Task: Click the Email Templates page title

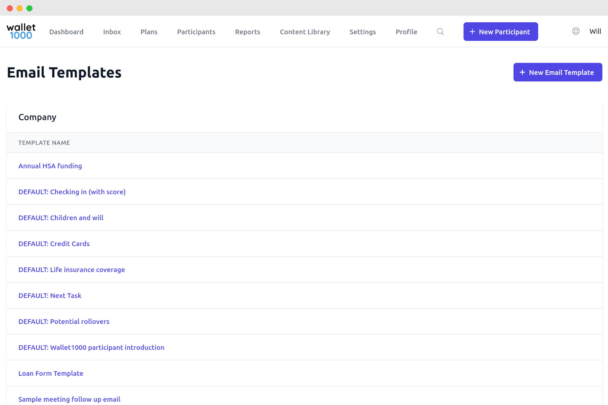Action: coord(64,72)
